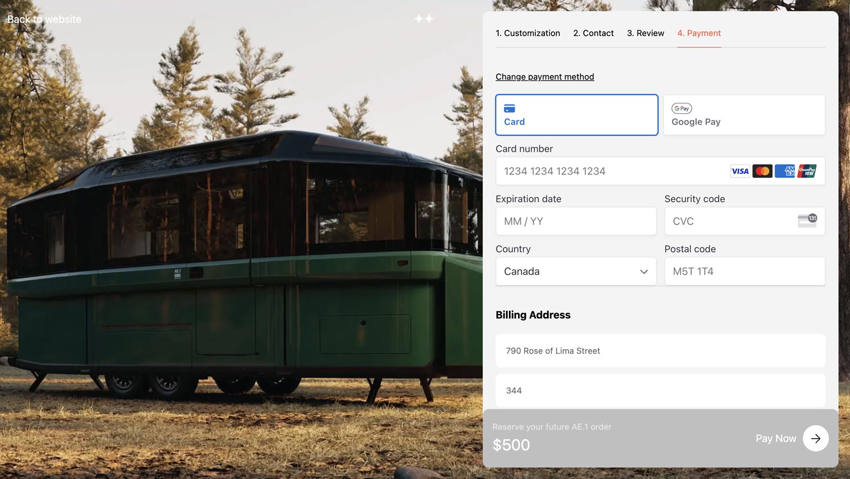The image size is (850, 479).
Task: Open the Review step tab
Action: tap(645, 33)
